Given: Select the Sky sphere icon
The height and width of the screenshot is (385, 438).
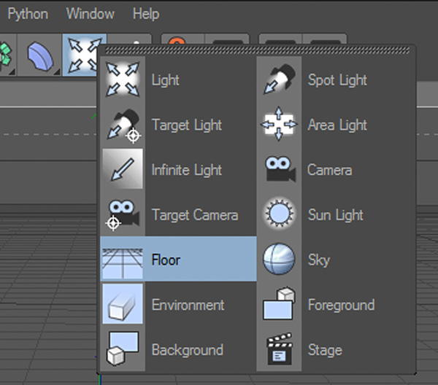Looking at the screenshot, I should point(279,259).
